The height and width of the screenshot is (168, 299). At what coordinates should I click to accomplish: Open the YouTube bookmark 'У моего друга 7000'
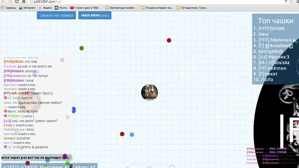tap(85, 8)
